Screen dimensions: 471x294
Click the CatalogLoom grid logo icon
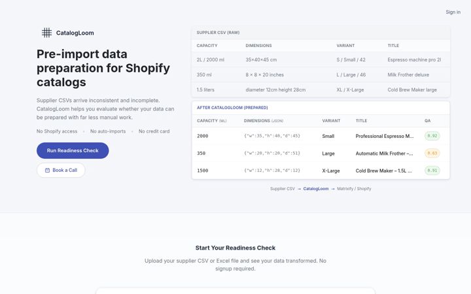click(x=46, y=33)
